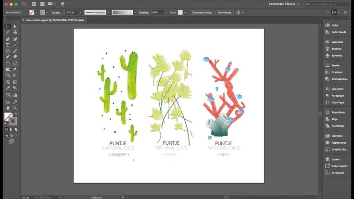Select the Pen tool
Image resolution: width=354 pixels, height=199 pixels.
click(8, 39)
